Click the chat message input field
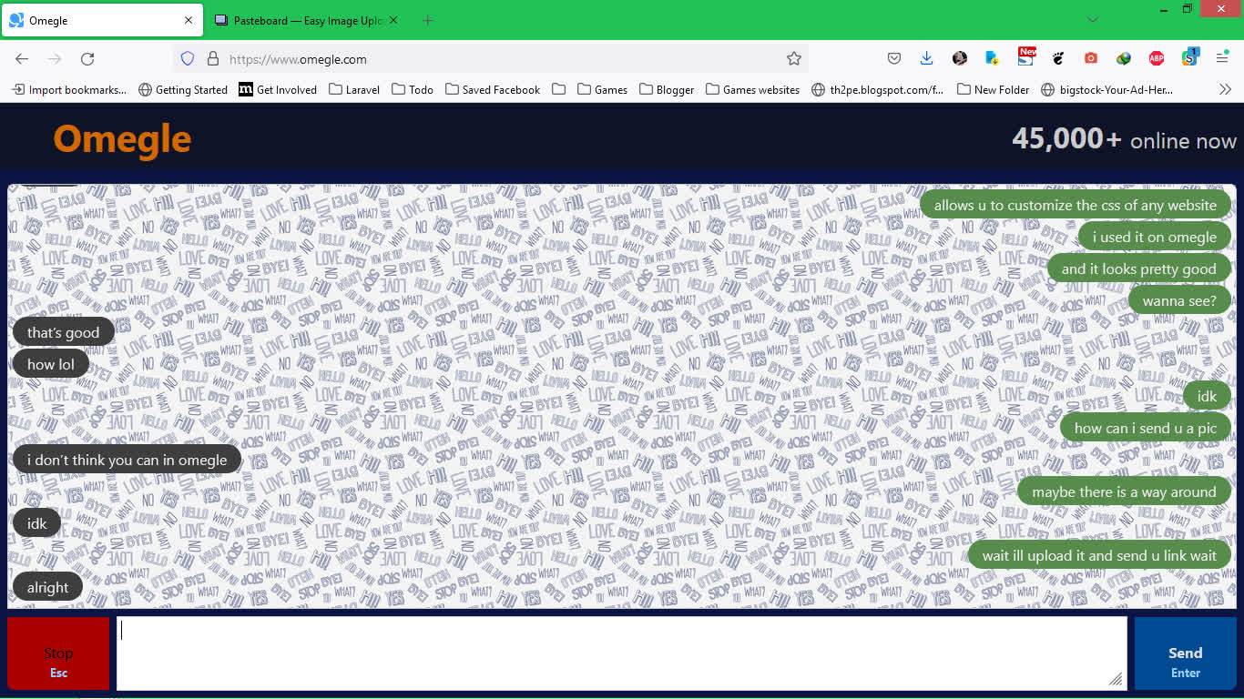This screenshot has width=1244, height=699. [622, 653]
